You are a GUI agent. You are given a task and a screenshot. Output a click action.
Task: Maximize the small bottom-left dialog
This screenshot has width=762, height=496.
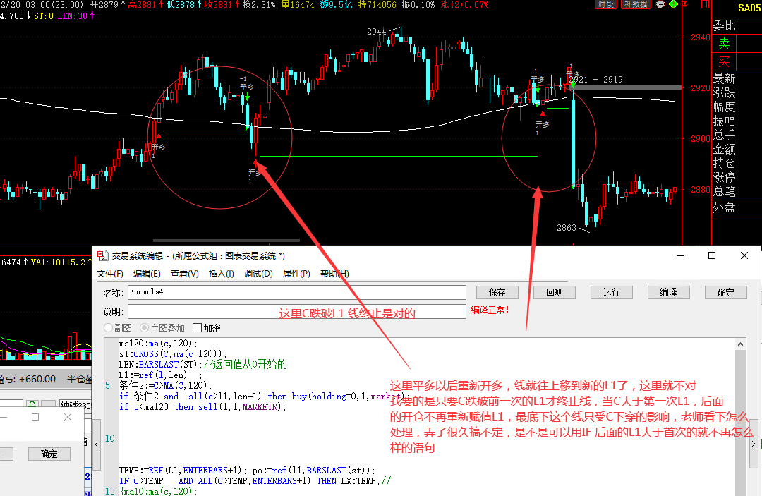[35, 417]
